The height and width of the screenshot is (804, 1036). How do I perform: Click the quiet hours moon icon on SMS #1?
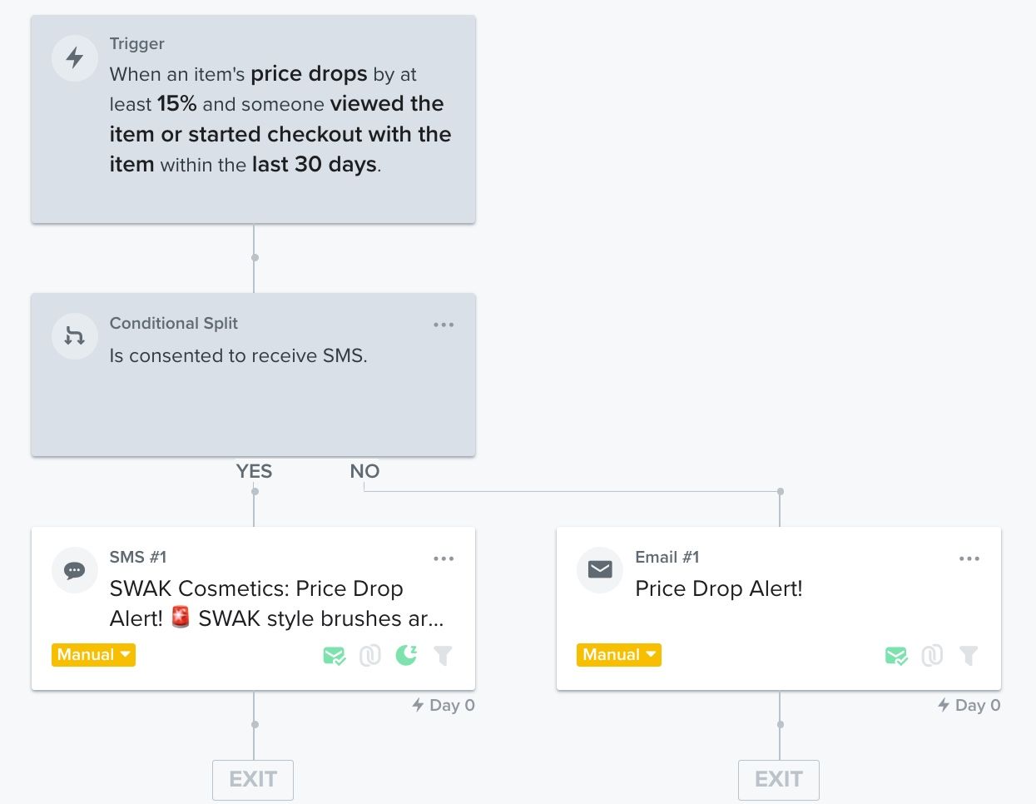click(x=405, y=656)
